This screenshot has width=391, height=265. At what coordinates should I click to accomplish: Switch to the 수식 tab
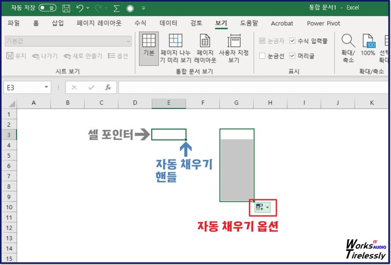click(140, 23)
